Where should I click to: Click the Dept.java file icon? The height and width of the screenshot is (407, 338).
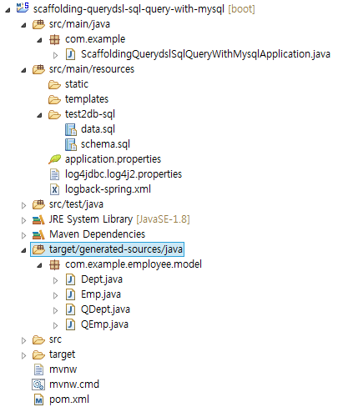point(70,279)
